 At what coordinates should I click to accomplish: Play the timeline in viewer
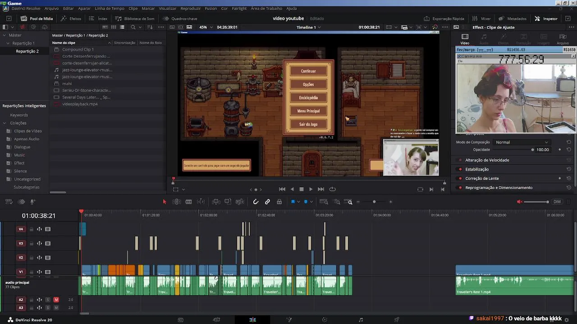[x=311, y=189]
